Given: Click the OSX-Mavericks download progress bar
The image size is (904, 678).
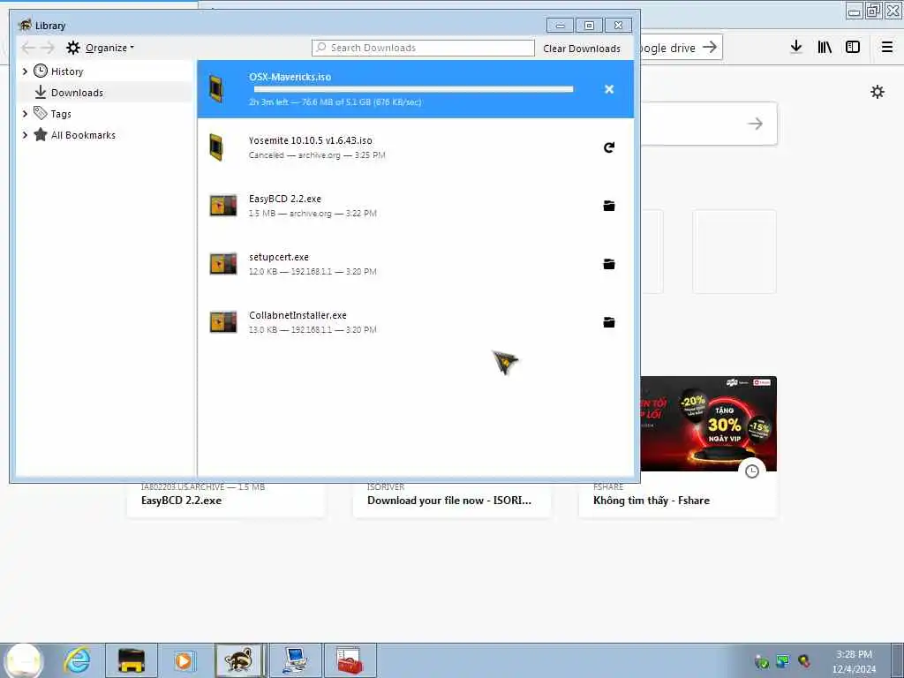Looking at the screenshot, I should click(x=413, y=89).
